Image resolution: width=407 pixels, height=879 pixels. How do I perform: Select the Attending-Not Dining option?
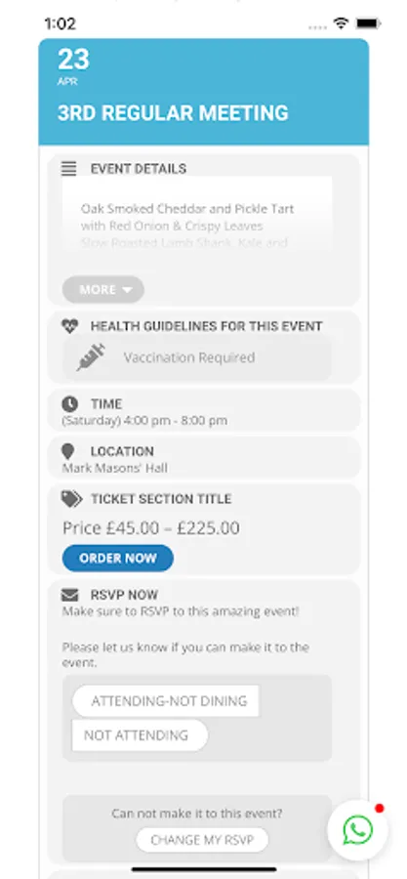[x=166, y=700]
